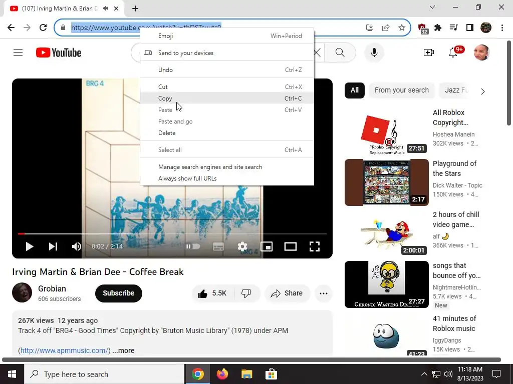The width and height of the screenshot is (513, 384).
Task: Open the Grobian channel avatar
Action: pos(22,292)
